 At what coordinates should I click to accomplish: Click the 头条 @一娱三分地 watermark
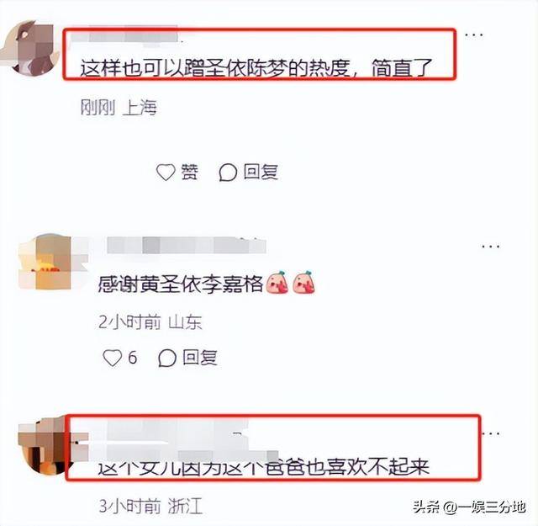point(469,507)
